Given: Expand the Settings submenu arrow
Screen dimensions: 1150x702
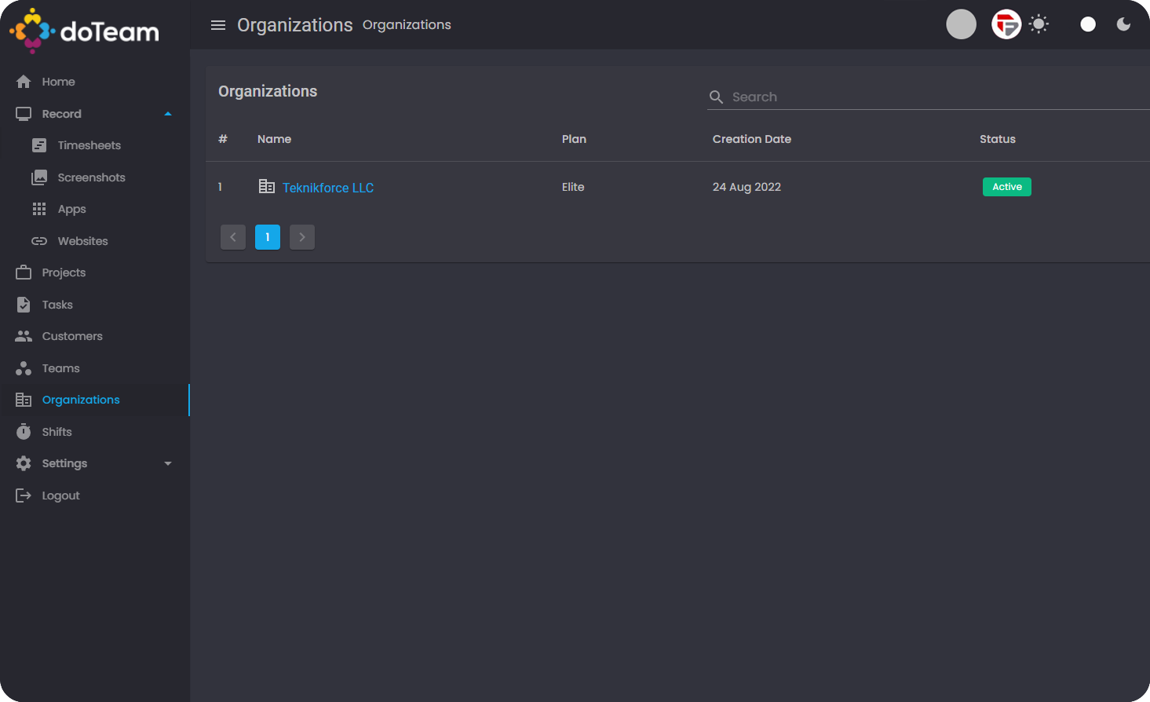Looking at the screenshot, I should (x=167, y=463).
